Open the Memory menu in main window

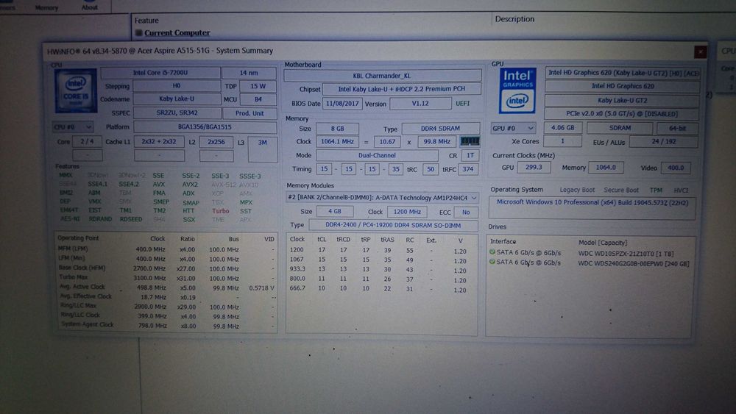[46, 7]
